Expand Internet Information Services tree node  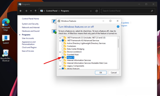click(x=60, y=60)
